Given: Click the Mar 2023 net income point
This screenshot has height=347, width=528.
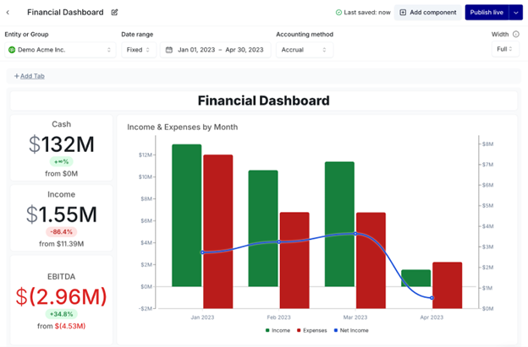Looking at the screenshot, I should 355,234.
